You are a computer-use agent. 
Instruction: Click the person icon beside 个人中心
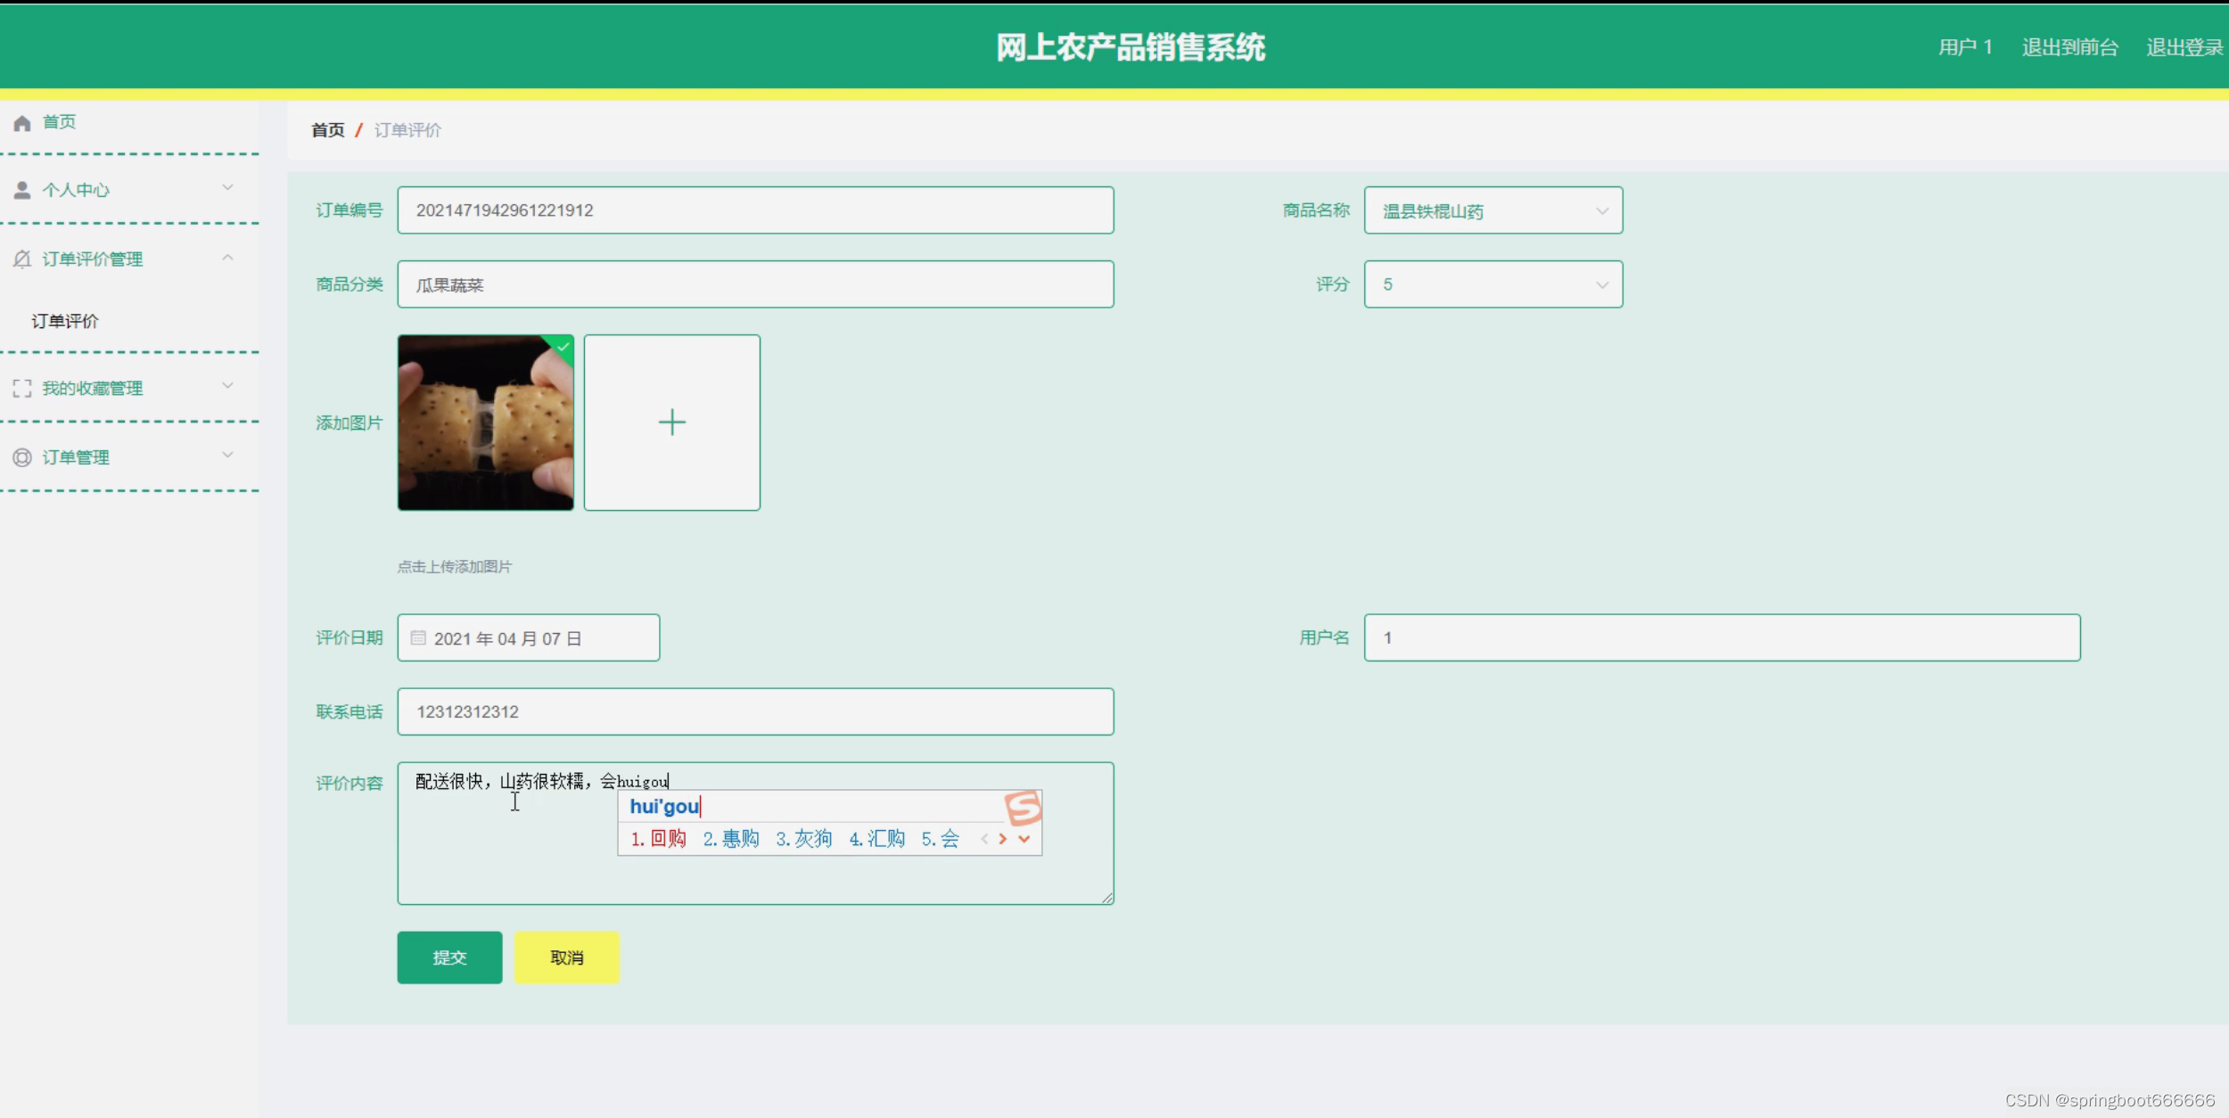pyautogui.click(x=22, y=190)
